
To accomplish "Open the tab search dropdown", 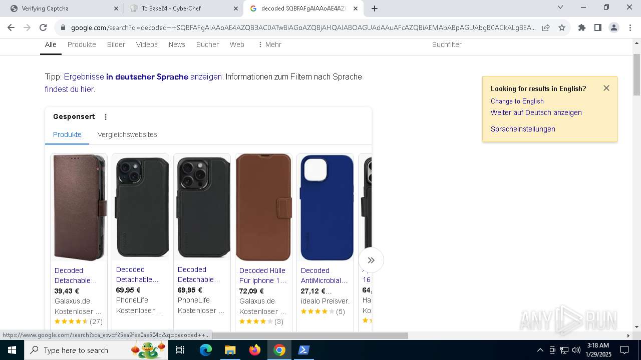I will (x=560, y=7).
